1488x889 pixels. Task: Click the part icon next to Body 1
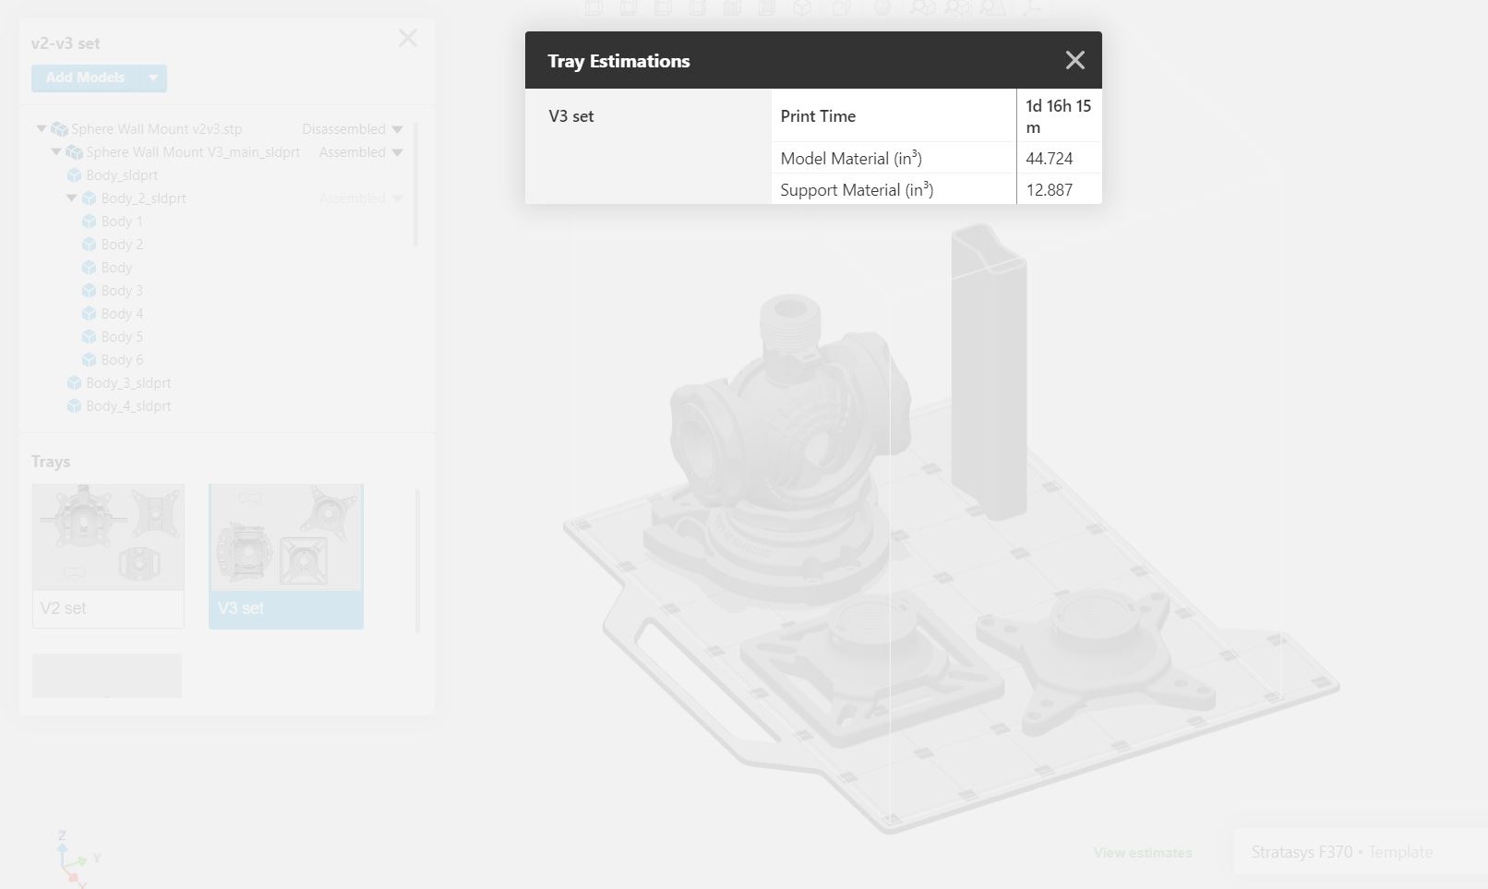89,222
